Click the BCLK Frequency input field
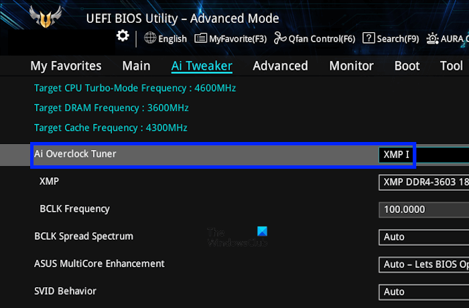This screenshot has height=308, width=469. pos(423,210)
